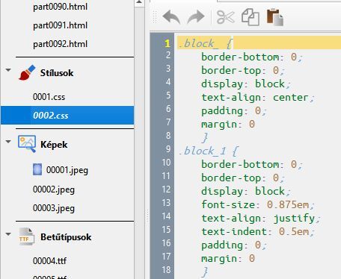Click the file browser scroll-up arrow
The image size is (341, 279).
pyautogui.click(x=139, y=2)
